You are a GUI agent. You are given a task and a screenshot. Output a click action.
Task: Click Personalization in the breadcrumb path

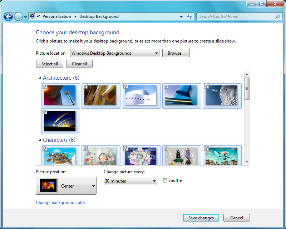point(56,16)
